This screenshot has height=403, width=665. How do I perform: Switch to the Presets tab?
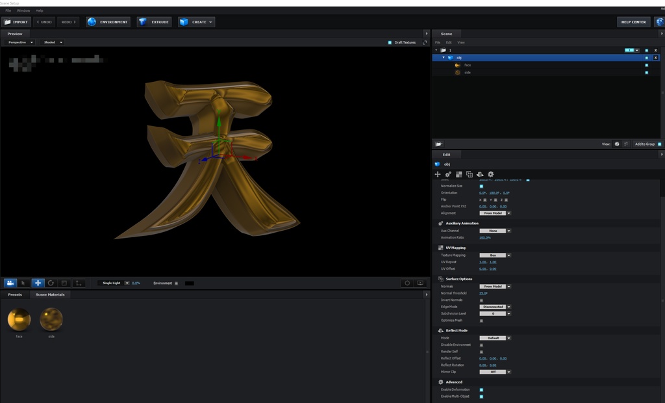click(x=15, y=294)
